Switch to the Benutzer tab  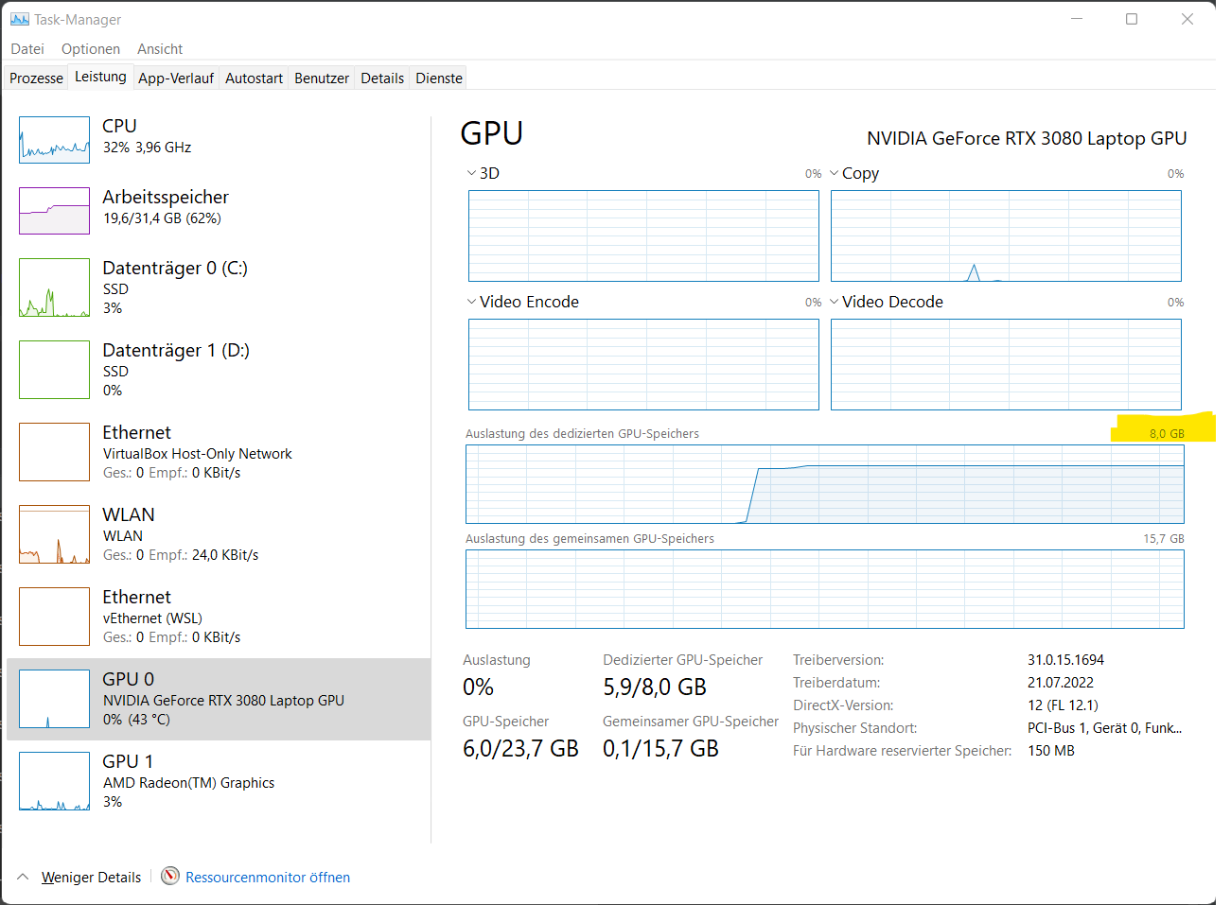[x=322, y=78]
